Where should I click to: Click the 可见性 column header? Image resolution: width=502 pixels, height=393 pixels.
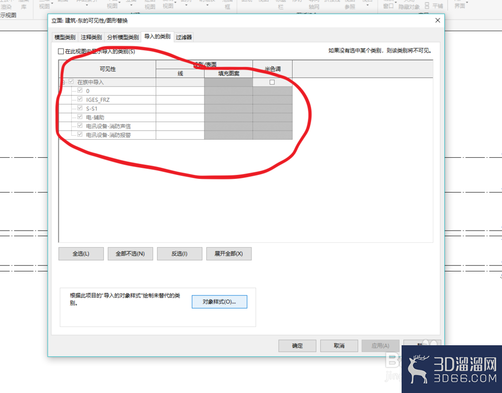pyautogui.click(x=107, y=69)
